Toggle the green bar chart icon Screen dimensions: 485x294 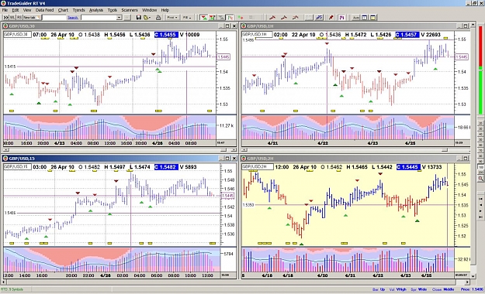point(230,18)
